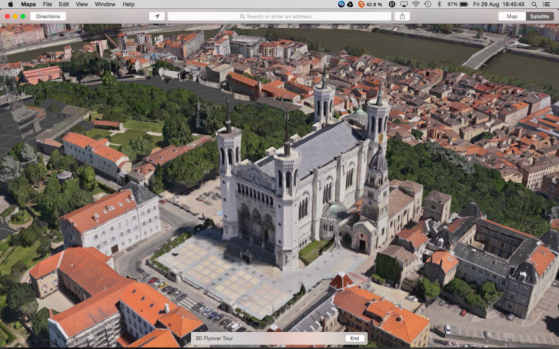Open Notification Center from the menu bar
The height and width of the screenshot is (349, 559).
pos(547,4)
